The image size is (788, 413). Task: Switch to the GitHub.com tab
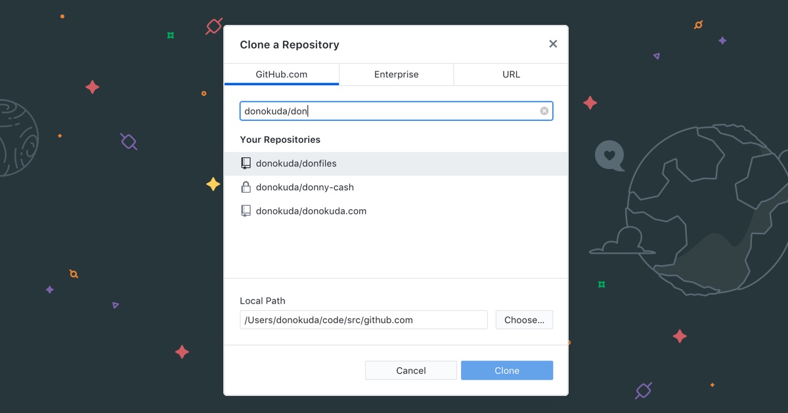coord(281,74)
